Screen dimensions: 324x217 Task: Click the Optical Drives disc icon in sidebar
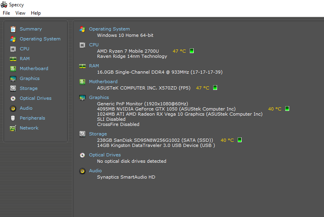tap(13, 99)
